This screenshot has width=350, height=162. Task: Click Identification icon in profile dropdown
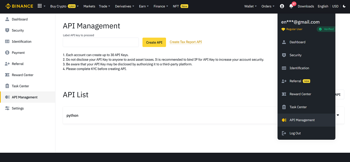(x=284, y=68)
